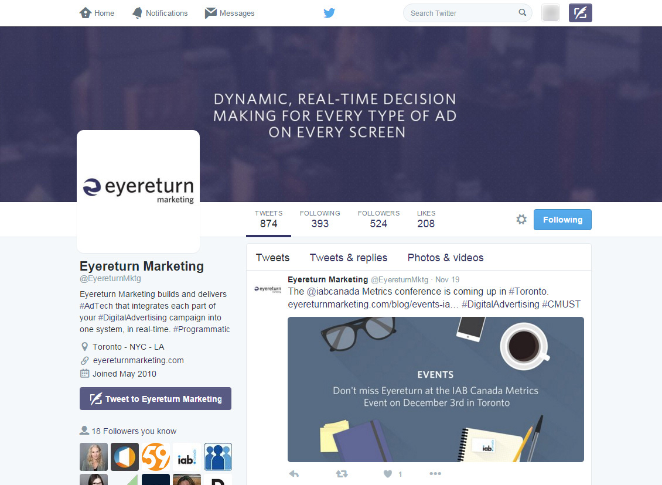Viewport: 662px width, 485px height.
Task: Open the Nov 19 tweet timestamp
Action: [447, 279]
